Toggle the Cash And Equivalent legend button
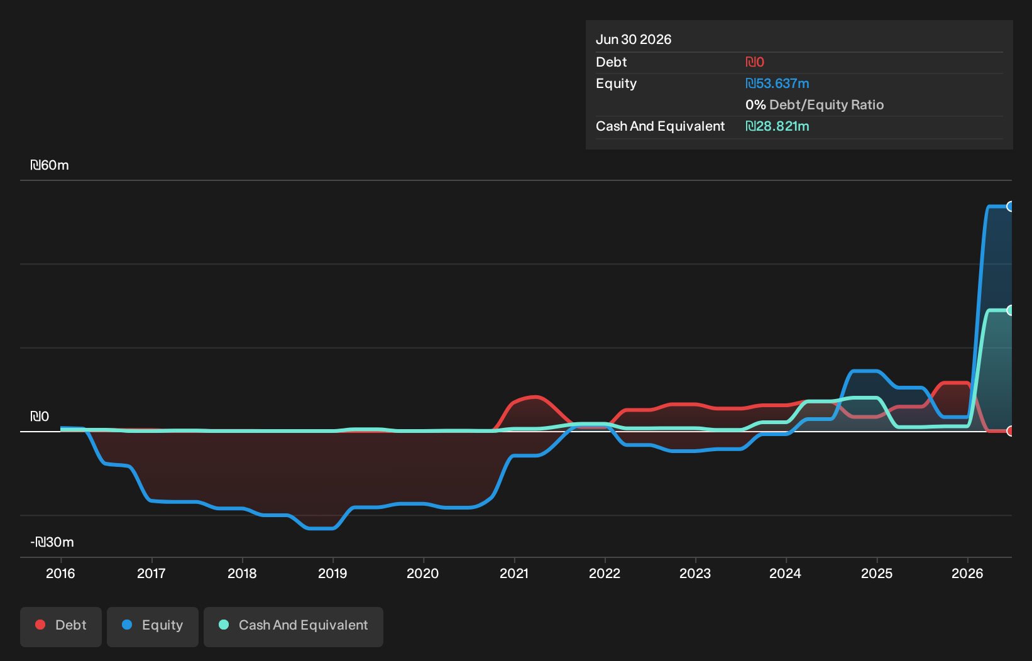Viewport: 1032px width, 661px height. point(294,626)
